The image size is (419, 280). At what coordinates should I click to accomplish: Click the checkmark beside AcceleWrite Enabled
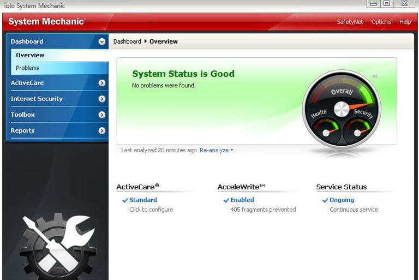coord(226,200)
